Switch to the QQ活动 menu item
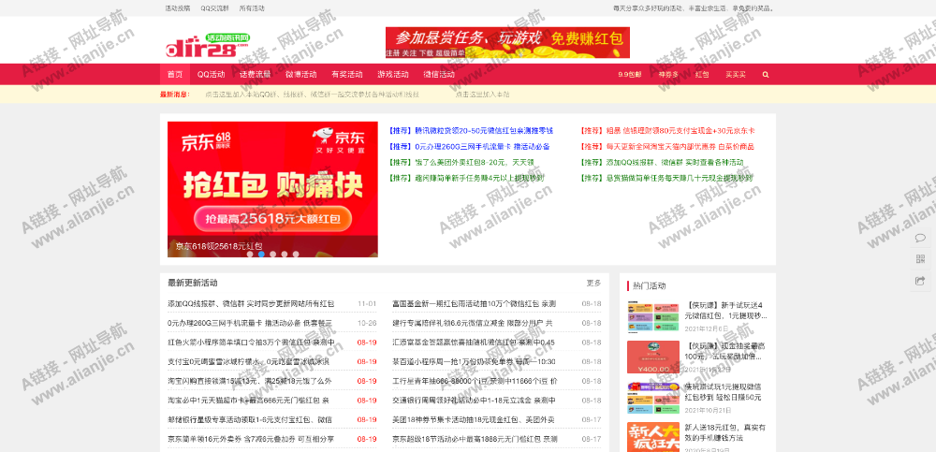 pyautogui.click(x=211, y=74)
